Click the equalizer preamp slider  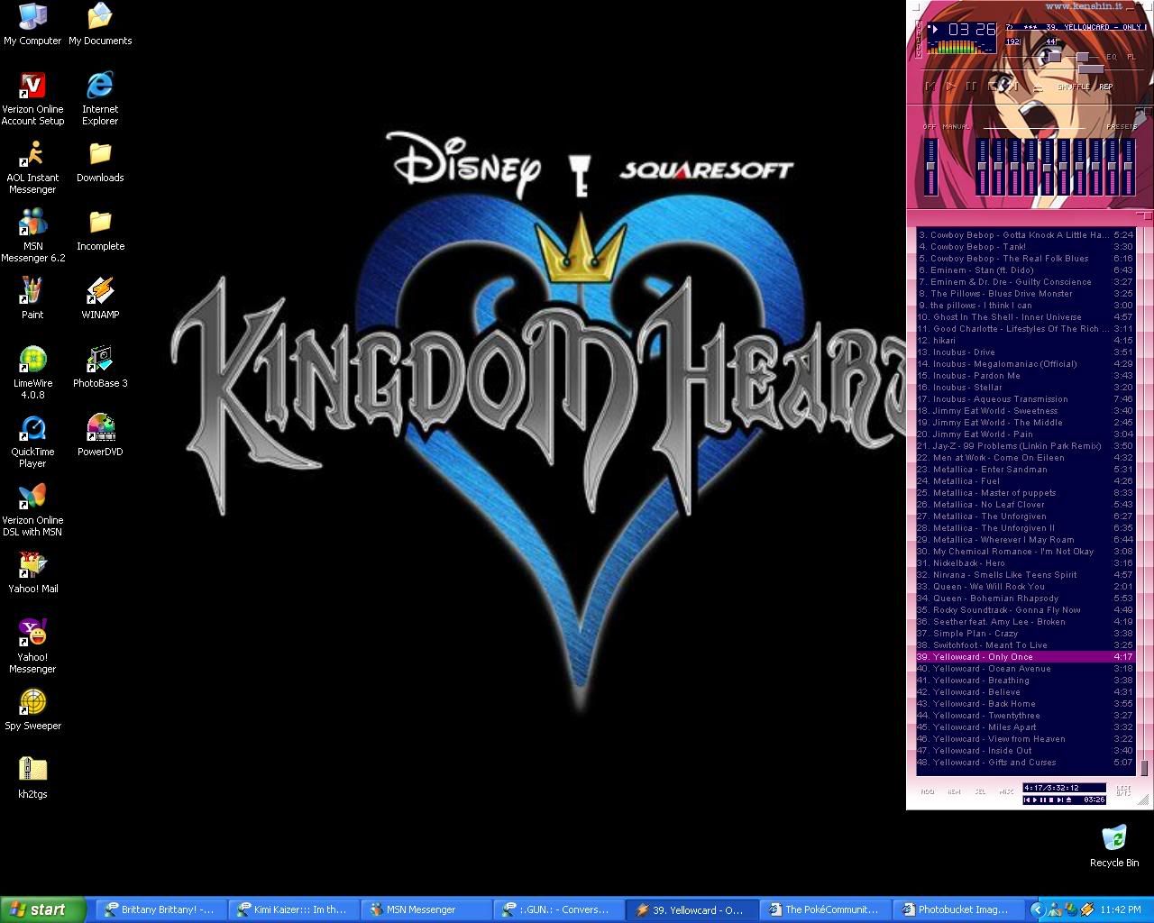(930, 167)
